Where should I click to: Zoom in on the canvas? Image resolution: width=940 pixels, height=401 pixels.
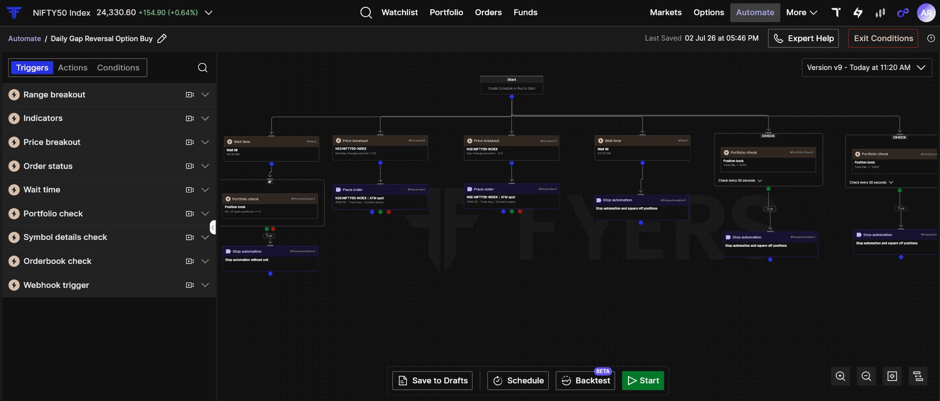pos(841,376)
